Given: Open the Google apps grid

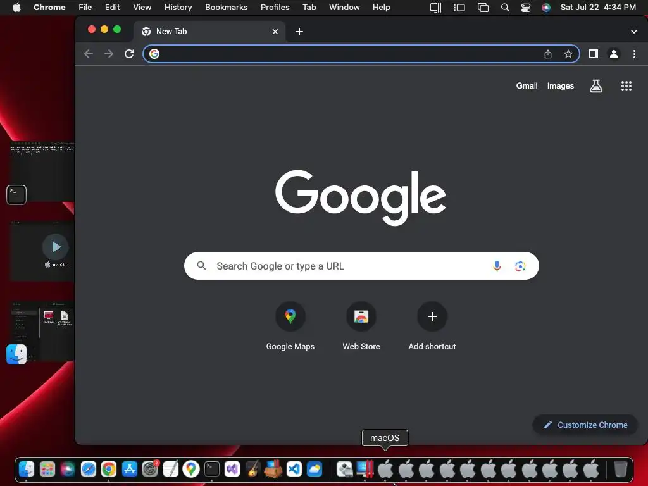Looking at the screenshot, I should tap(626, 86).
